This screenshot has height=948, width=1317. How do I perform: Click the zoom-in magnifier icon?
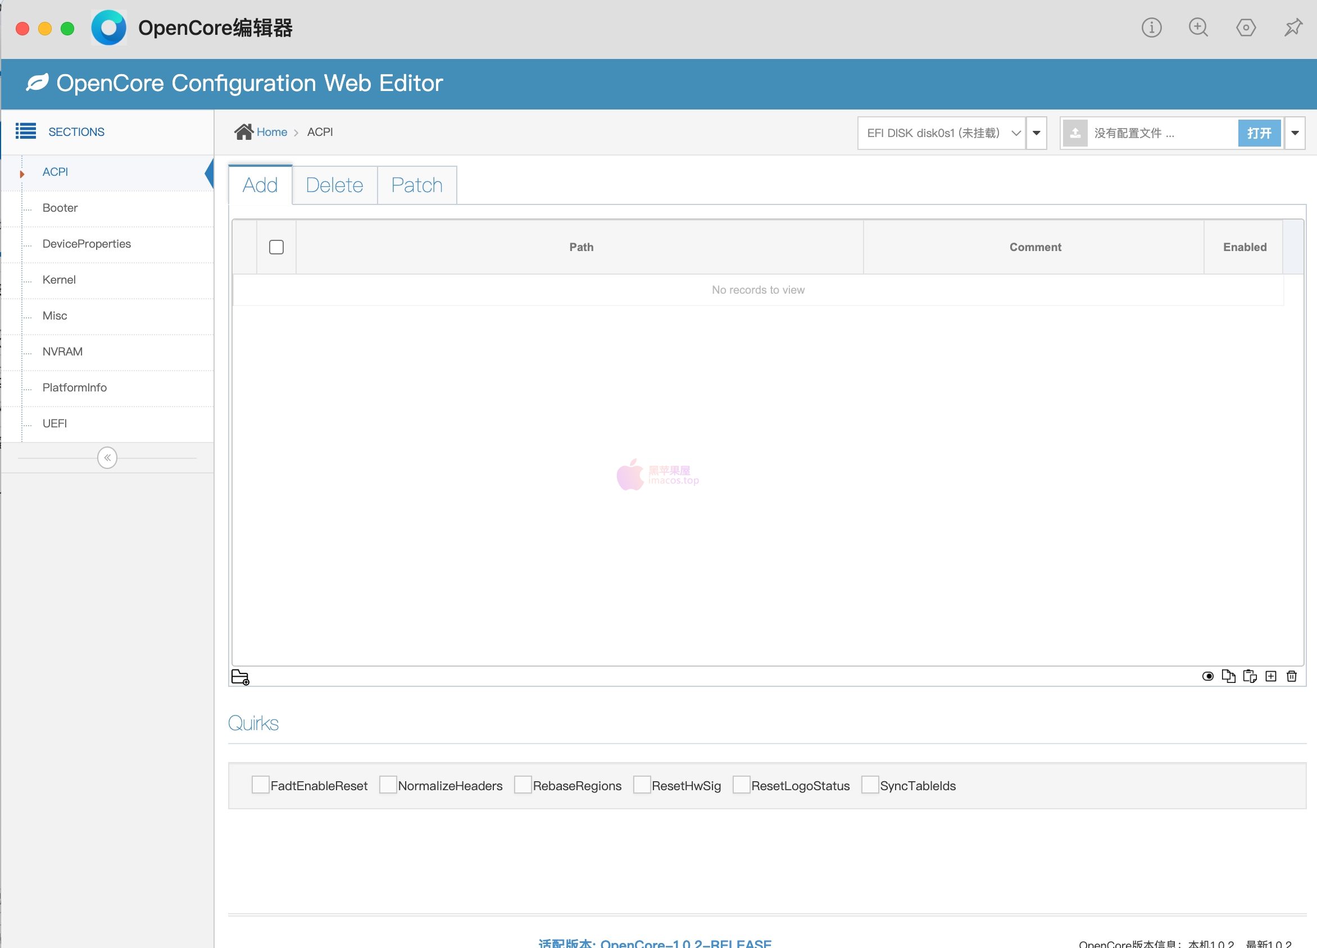(1198, 28)
